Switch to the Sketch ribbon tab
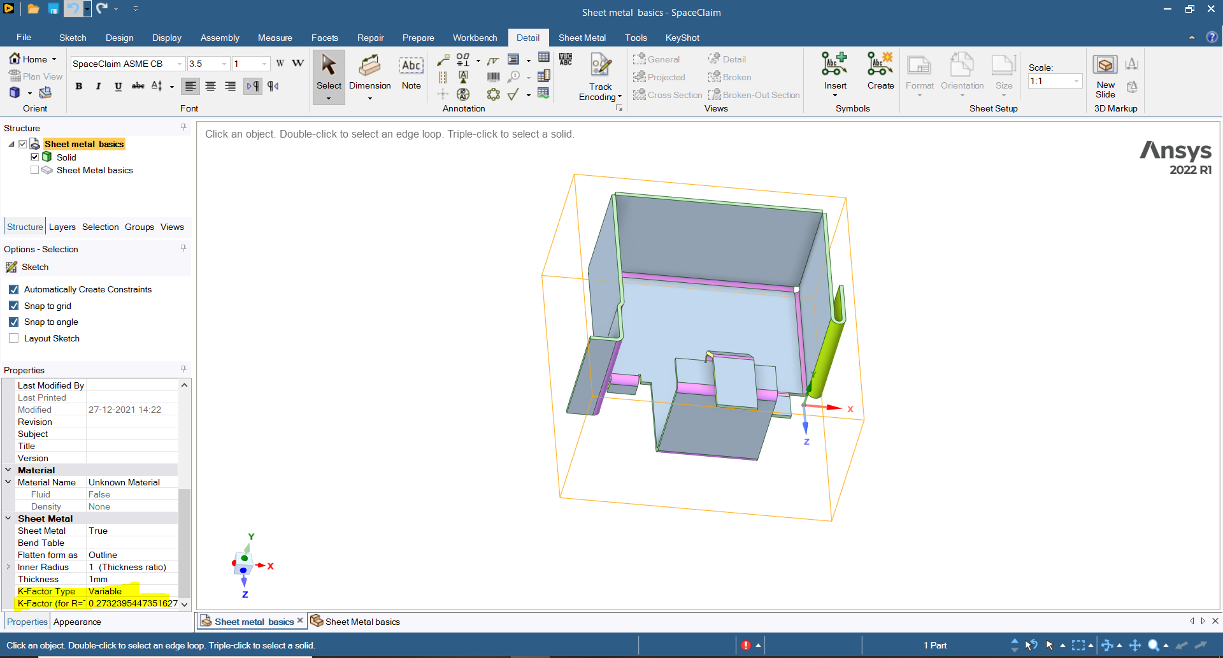 (73, 38)
